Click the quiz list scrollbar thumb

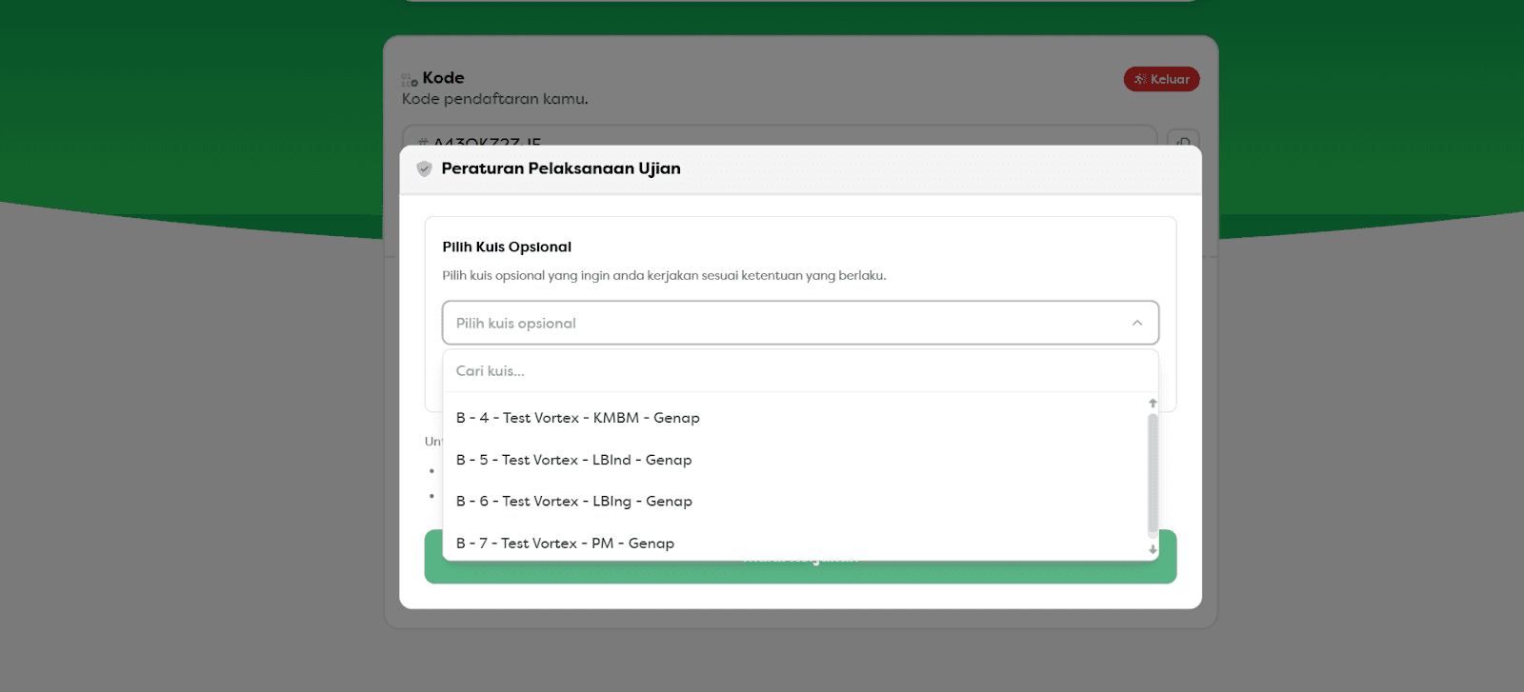click(x=1153, y=473)
